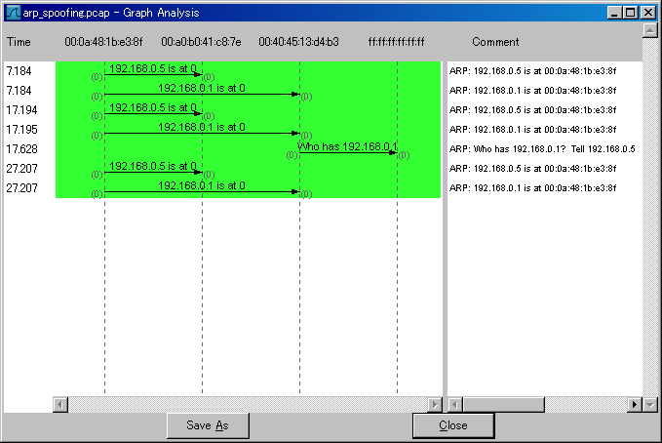Click the ff:ff:ff:ff:ff:ff host header
Viewport: 662px width, 443px height.
pos(397,43)
